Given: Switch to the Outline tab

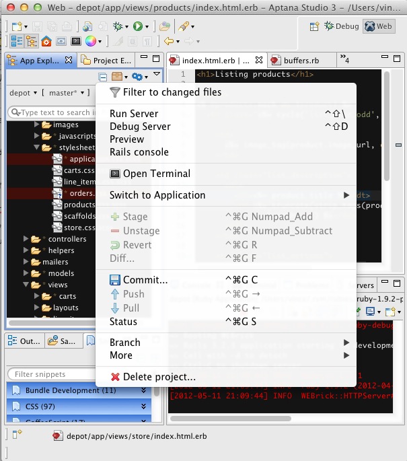Looking at the screenshot, I should [25, 341].
